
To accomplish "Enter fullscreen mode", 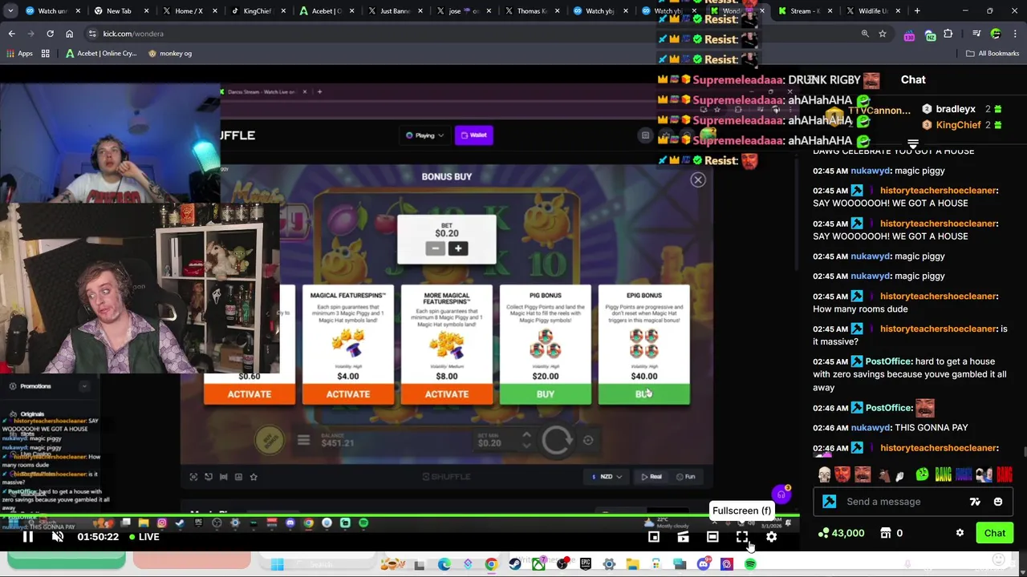I will click(742, 537).
